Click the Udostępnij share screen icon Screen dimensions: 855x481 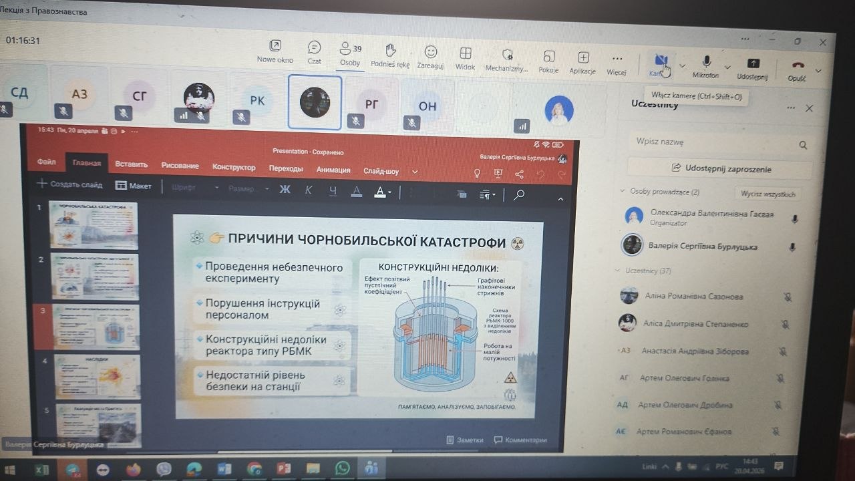click(x=753, y=63)
